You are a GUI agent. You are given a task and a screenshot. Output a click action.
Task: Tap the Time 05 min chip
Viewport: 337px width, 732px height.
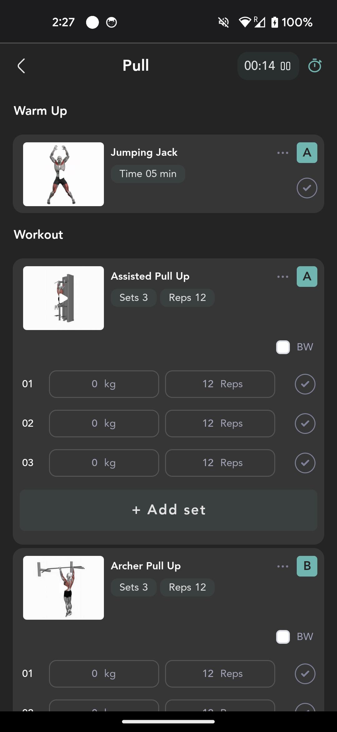click(x=148, y=174)
